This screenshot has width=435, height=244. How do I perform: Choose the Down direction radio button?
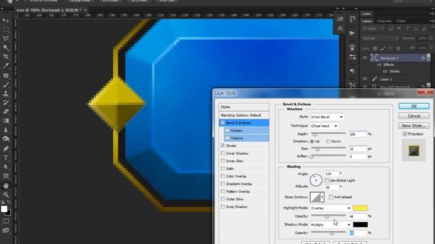328,142
